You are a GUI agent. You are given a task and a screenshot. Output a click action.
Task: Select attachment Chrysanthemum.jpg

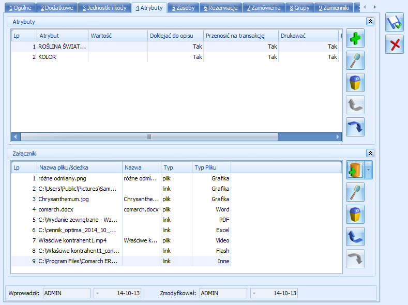coord(121,199)
